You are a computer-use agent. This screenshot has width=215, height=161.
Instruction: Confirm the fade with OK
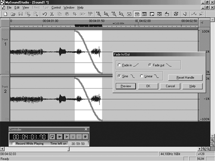[148, 86]
